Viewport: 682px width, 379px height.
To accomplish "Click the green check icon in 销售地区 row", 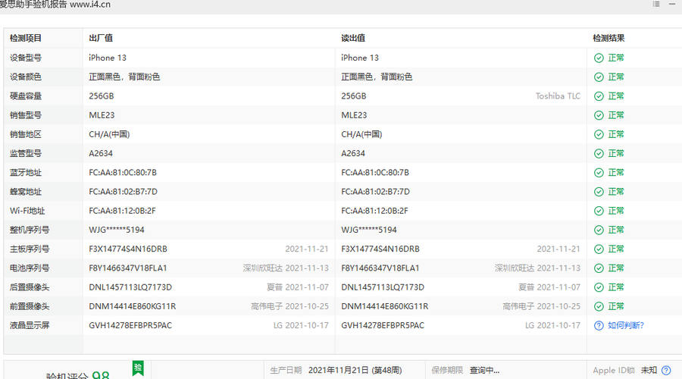I will (599, 134).
